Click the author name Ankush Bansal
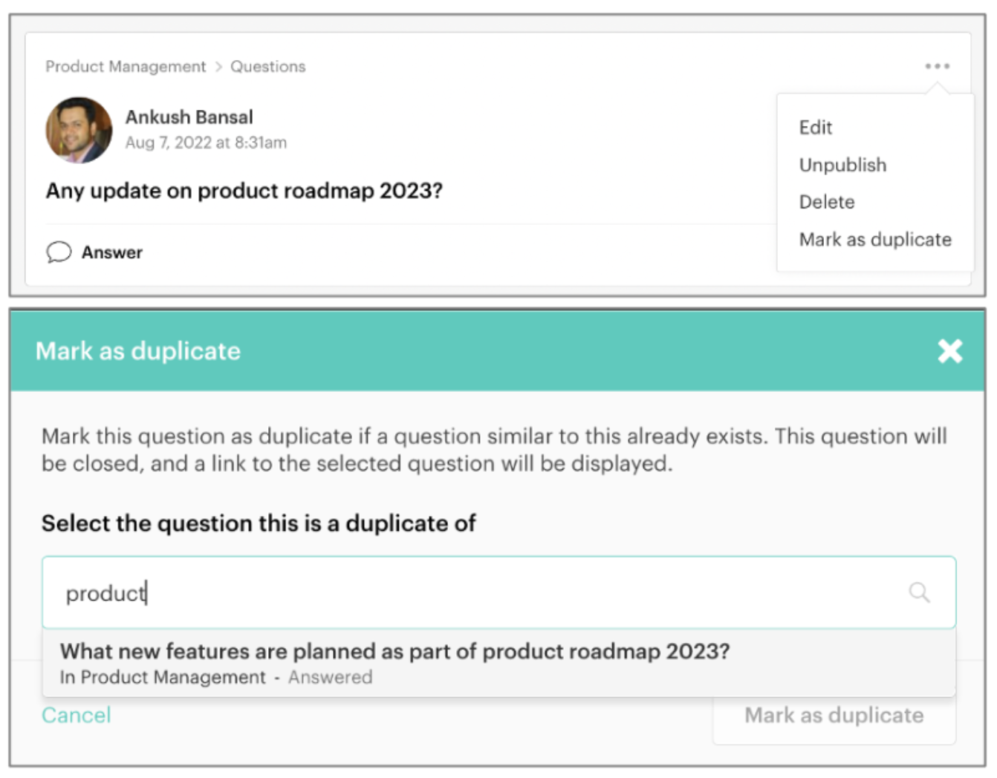 [189, 117]
